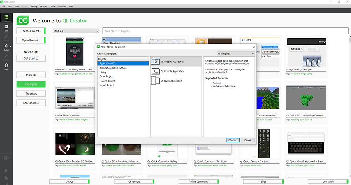This screenshot has height=185, width=351.
Task: Open the Image Scaling Example thumbnail
Action: click(x=306, y=52)
